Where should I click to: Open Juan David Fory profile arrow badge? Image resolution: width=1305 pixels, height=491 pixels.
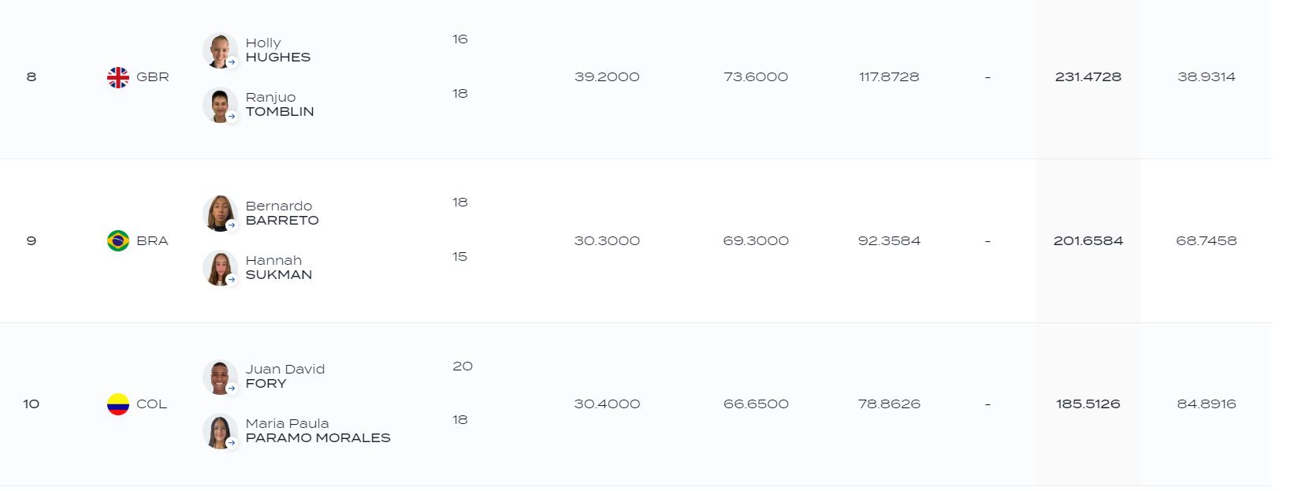tap(232, 388)
